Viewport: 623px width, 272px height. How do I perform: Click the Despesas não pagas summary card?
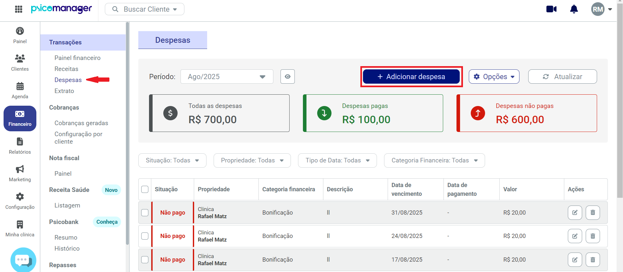pos(527,113)
